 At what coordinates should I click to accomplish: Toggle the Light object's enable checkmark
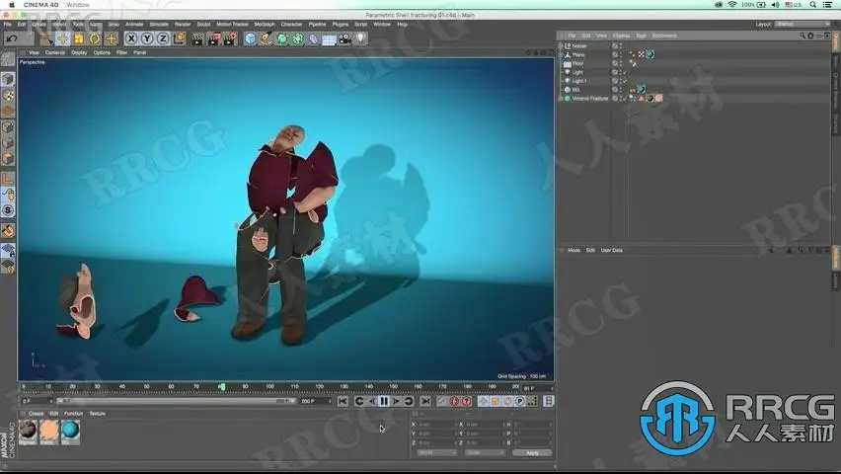pos(625,72)
